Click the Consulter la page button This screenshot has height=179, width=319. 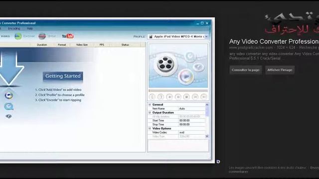point(246,70)
